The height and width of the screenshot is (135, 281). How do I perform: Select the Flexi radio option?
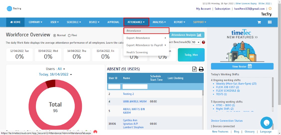click(69, 35)
